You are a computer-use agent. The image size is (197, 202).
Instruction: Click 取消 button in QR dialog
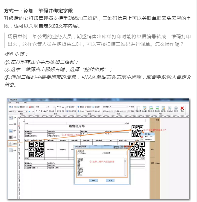pos(110,181)
